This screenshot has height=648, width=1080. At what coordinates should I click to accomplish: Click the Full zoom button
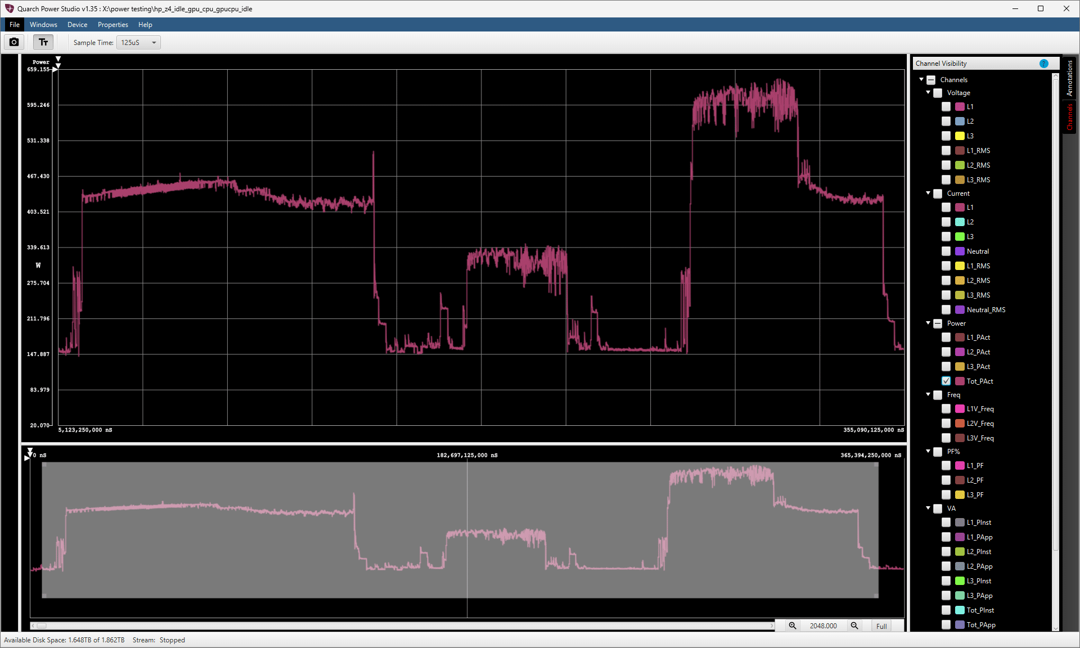(x=881, y=626)
